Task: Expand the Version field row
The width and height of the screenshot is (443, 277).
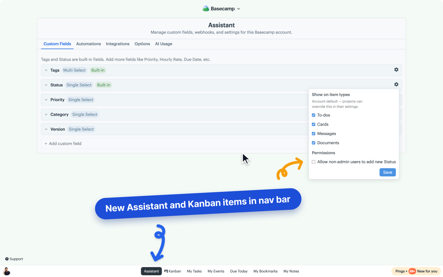Action: pyautogui.click(x=46, y=129)
